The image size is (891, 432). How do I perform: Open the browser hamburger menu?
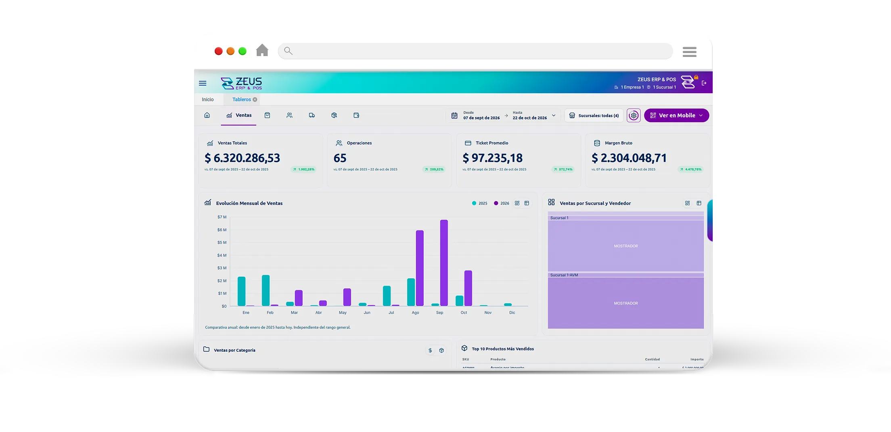(x=690, y=52)
